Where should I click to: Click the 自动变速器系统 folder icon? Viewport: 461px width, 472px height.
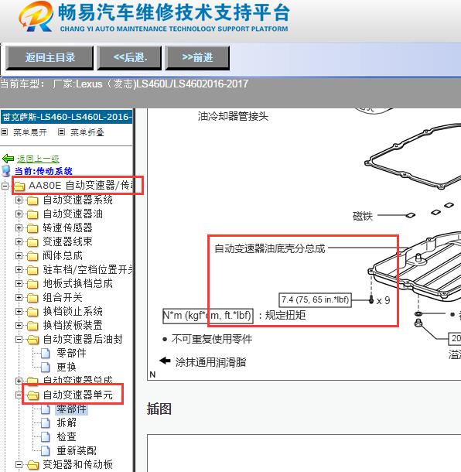[x=32, y=200]
